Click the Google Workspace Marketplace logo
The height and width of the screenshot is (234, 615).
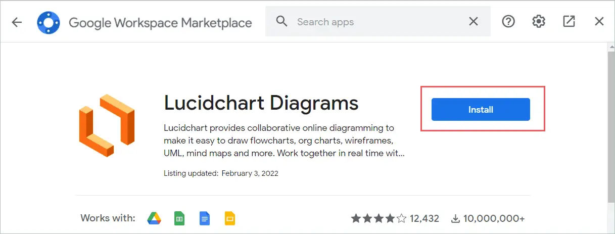click(50, 22)
